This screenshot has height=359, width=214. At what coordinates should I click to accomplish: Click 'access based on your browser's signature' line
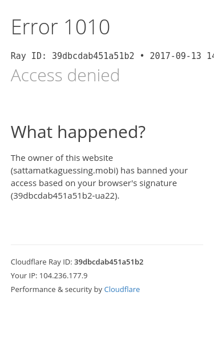point(94,183)
